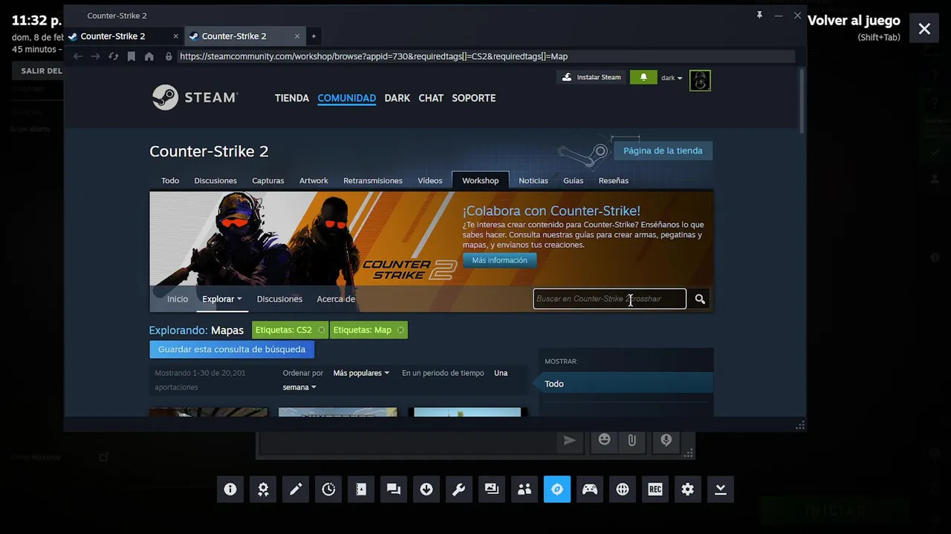Switch to the Noticias tab
Viewport: 951px width, 534px height.
pyautogui.click(x=533, y=180)
